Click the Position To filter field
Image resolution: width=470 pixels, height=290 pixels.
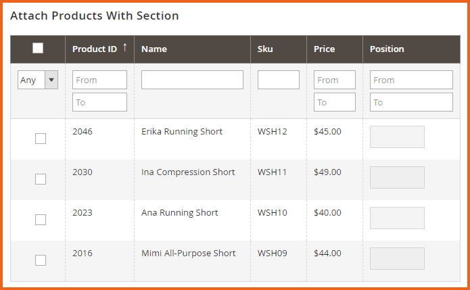tap(410, 102)
